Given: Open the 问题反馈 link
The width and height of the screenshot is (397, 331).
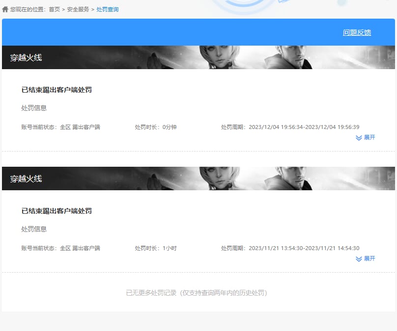Looking at the screenshot, I should pos(357,32).
